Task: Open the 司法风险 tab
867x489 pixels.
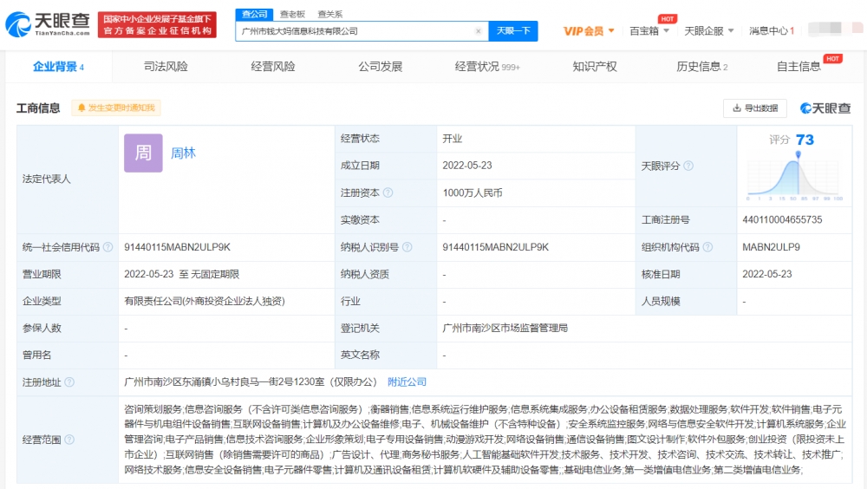Action: coord(166,67)
